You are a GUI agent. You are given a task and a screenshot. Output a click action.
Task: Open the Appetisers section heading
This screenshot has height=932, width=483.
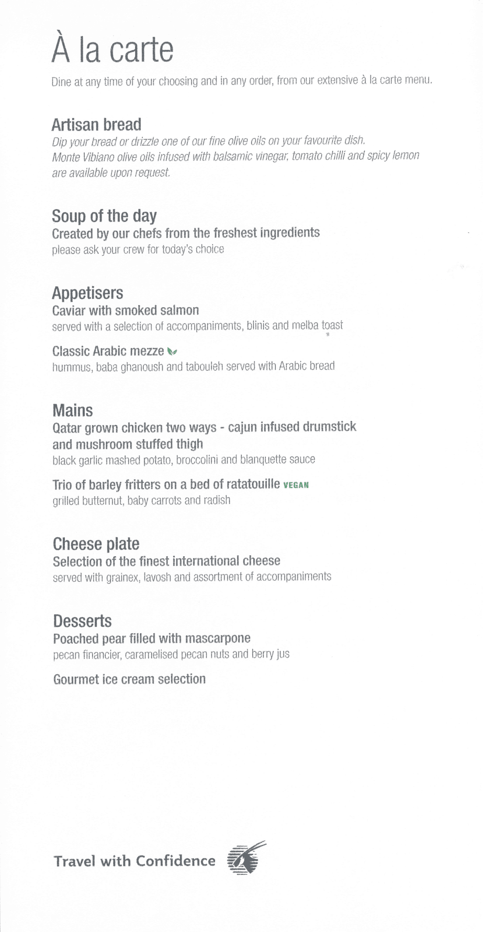coord(87,293)
